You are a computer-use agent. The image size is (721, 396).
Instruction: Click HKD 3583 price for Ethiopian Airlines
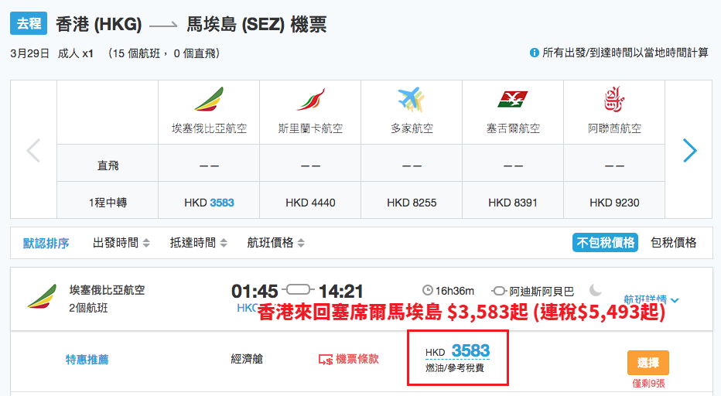tap(209, 203)
